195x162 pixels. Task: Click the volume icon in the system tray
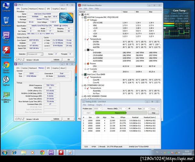pos(179,153)
